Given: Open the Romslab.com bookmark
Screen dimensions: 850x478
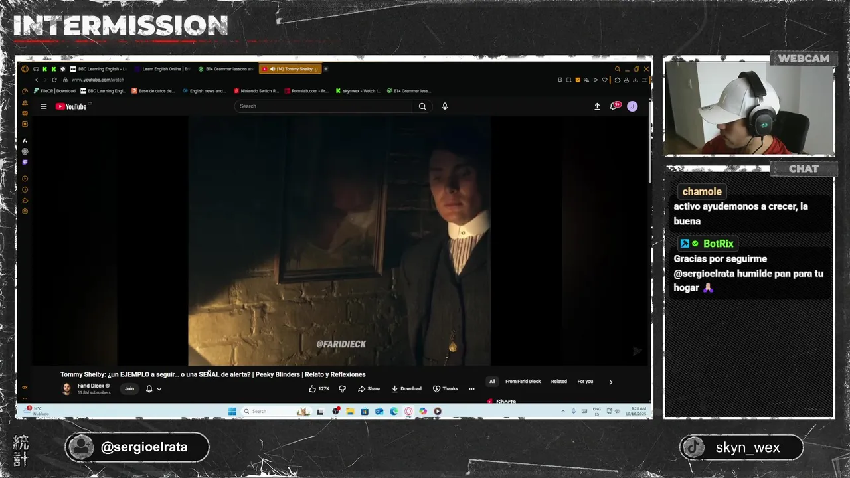Looking at the screenshot, I should click(x=307, y=91).
